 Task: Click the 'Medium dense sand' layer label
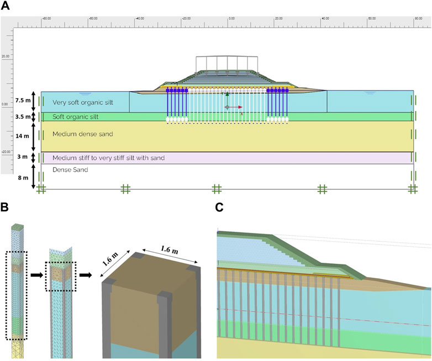[x=83, y=134]
